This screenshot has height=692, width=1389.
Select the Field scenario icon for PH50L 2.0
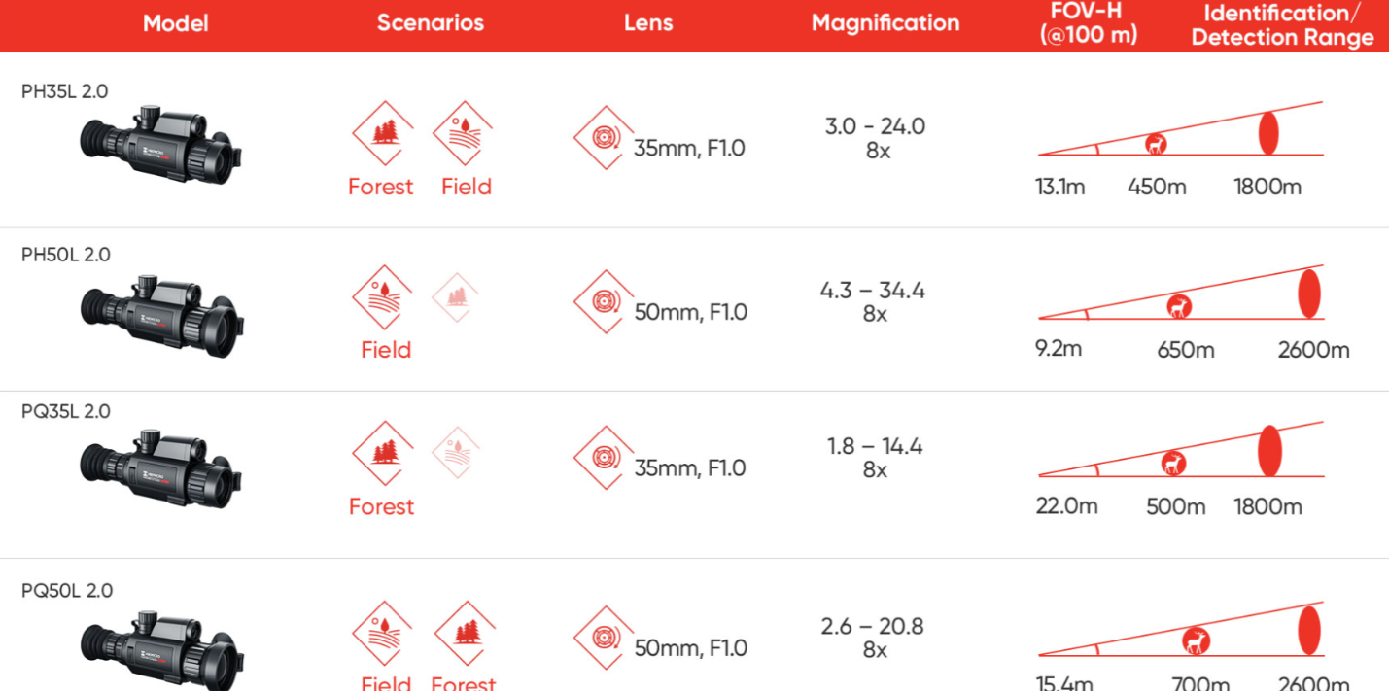point(382,297)
